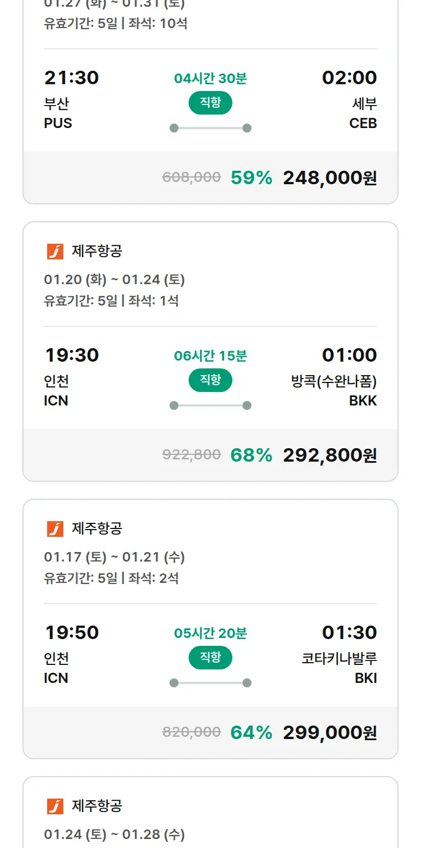This screenshot has width=421, height=848.
Task: Click the 68% discount on the Bangkok flight
Action: tap(252, 455)
